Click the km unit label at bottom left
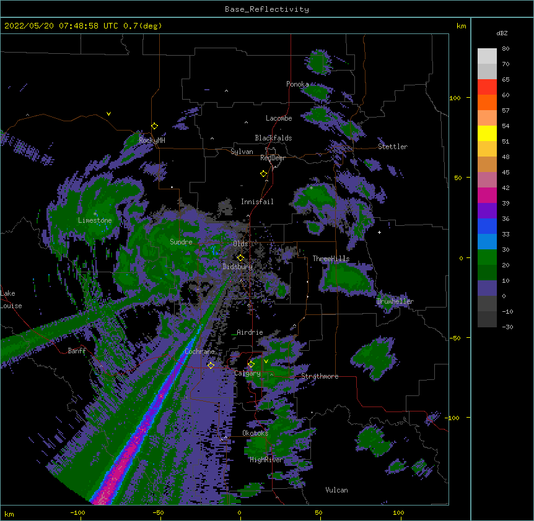This screenshot has height=521, width=534. coord(9,514)
